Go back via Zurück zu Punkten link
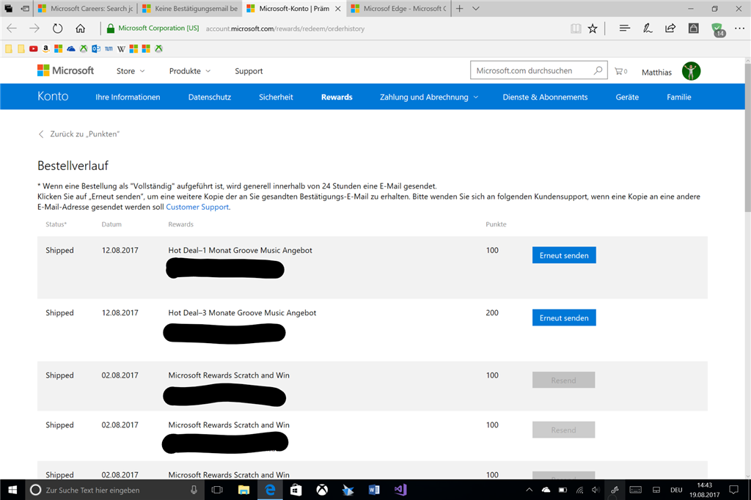This screenshot has width=751, height=500. pos(79,134)
